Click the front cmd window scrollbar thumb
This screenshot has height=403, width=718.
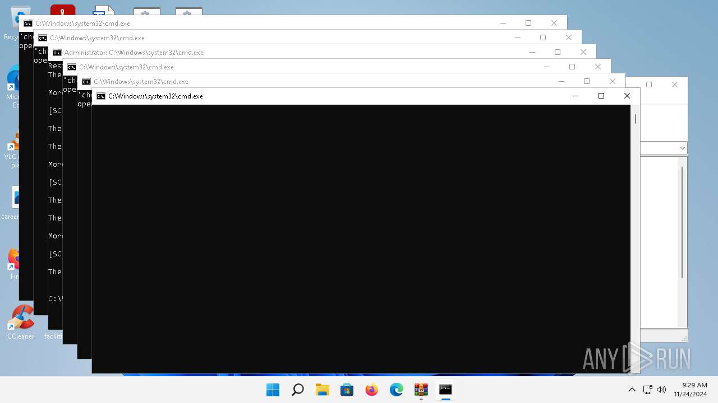[x=636, y=119]
